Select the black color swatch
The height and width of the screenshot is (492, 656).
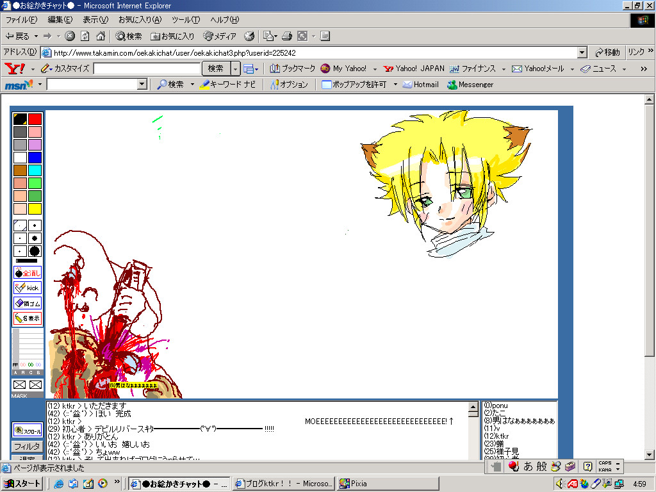[x=20, y=119]
